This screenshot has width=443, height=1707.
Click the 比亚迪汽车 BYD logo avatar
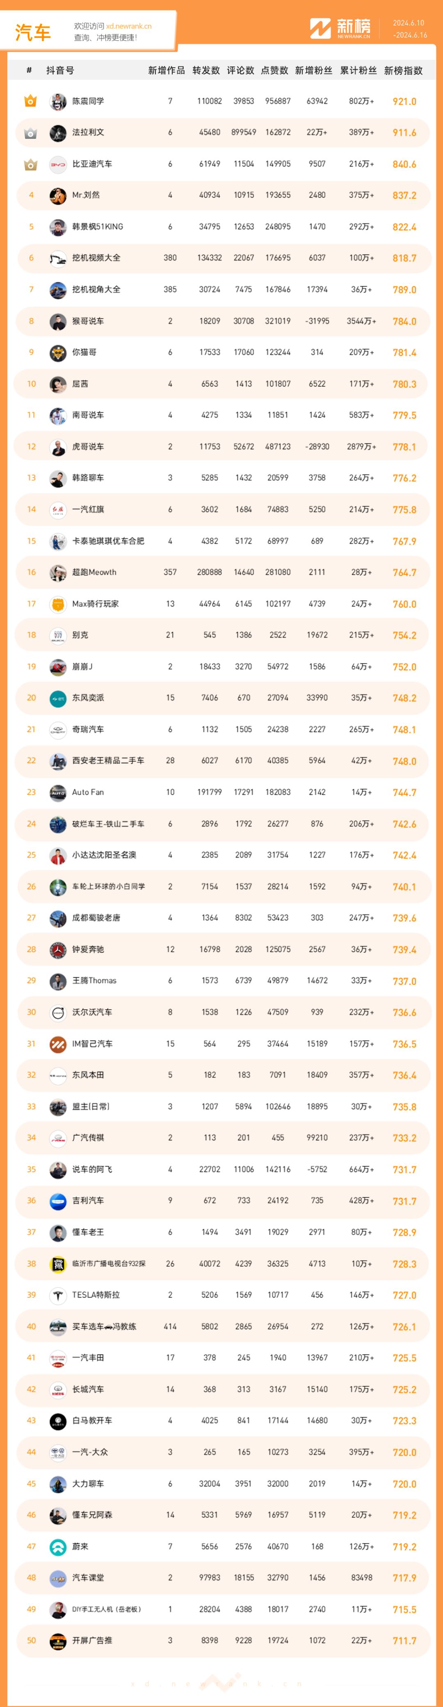point(58,164)
